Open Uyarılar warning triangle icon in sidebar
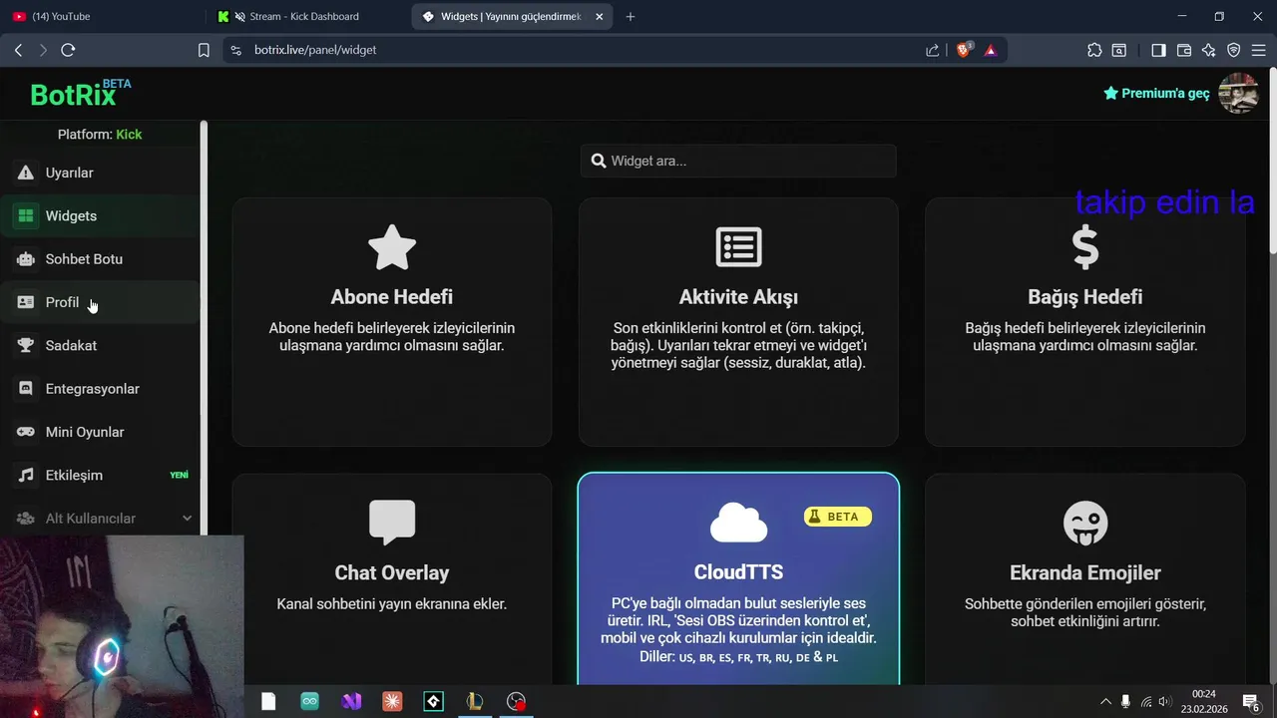 coord(26,173)
